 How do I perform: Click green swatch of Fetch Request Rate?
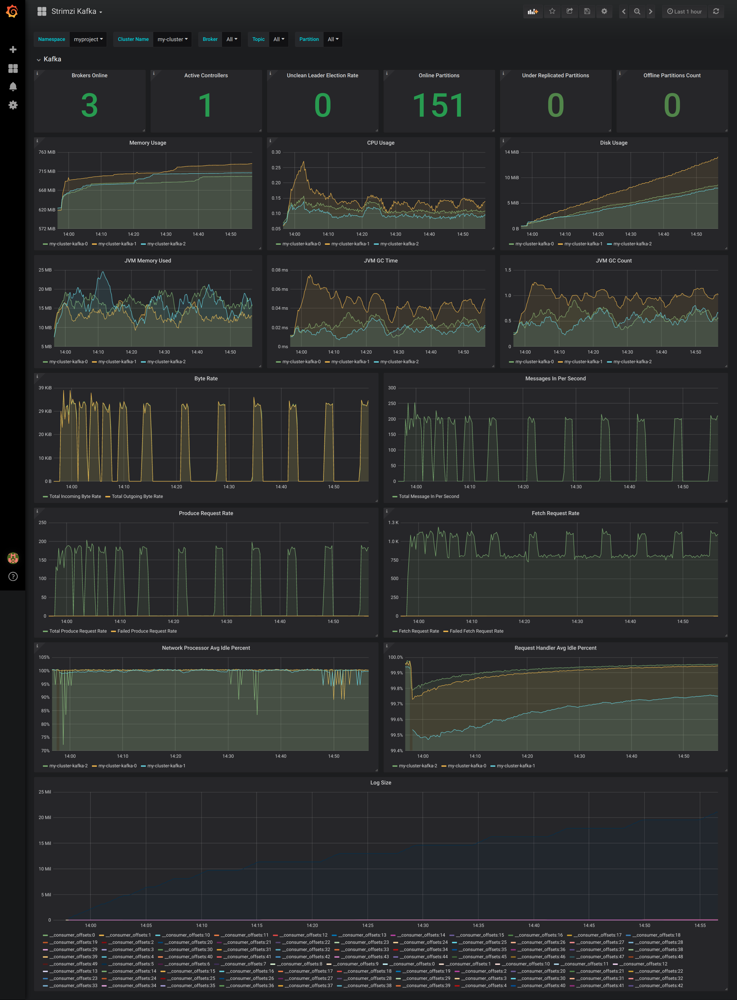(x=395, y=631)
